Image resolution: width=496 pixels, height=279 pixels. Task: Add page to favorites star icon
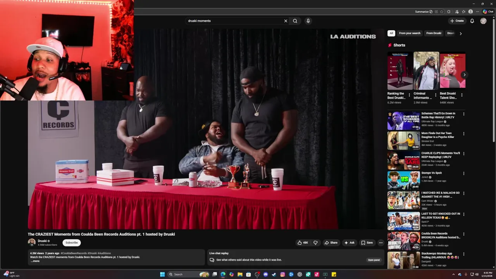pyautogui.click(x=441, y=12)
